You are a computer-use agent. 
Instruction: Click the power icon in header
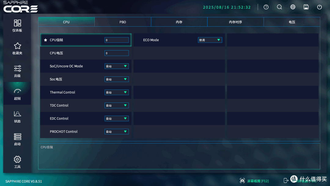click(320, 7)
